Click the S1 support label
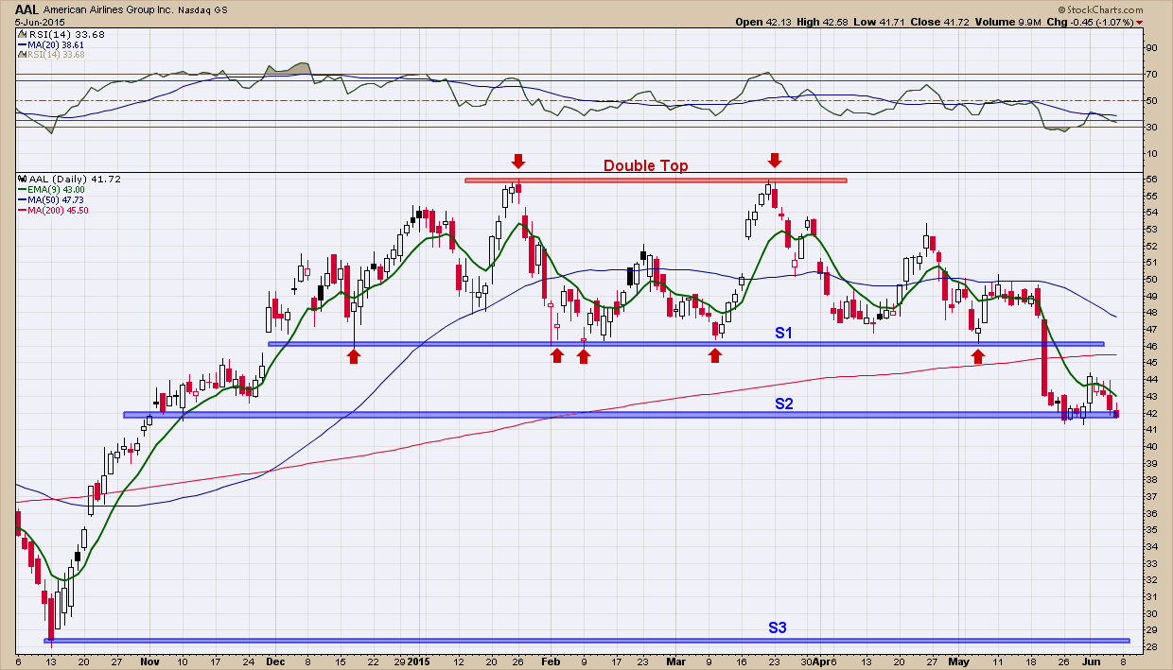1173x670 pixels. [784, 333]
